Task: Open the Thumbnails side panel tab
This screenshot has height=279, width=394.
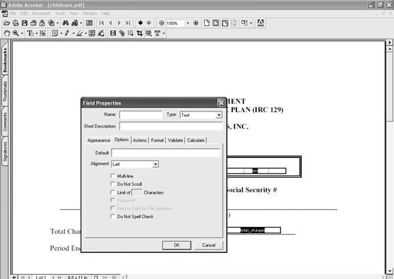Action: [x=5, y=92]
